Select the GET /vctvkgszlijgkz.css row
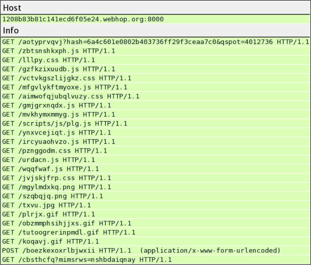Image resolution: width=311 pixels, height=265 pixels. 155,78
